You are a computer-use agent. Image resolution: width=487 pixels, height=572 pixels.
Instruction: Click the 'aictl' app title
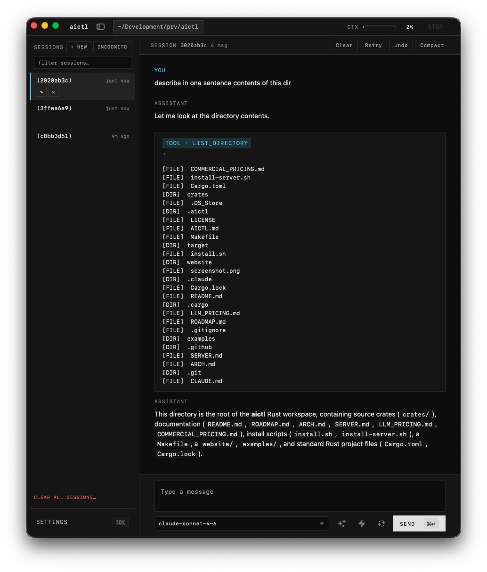79,27
